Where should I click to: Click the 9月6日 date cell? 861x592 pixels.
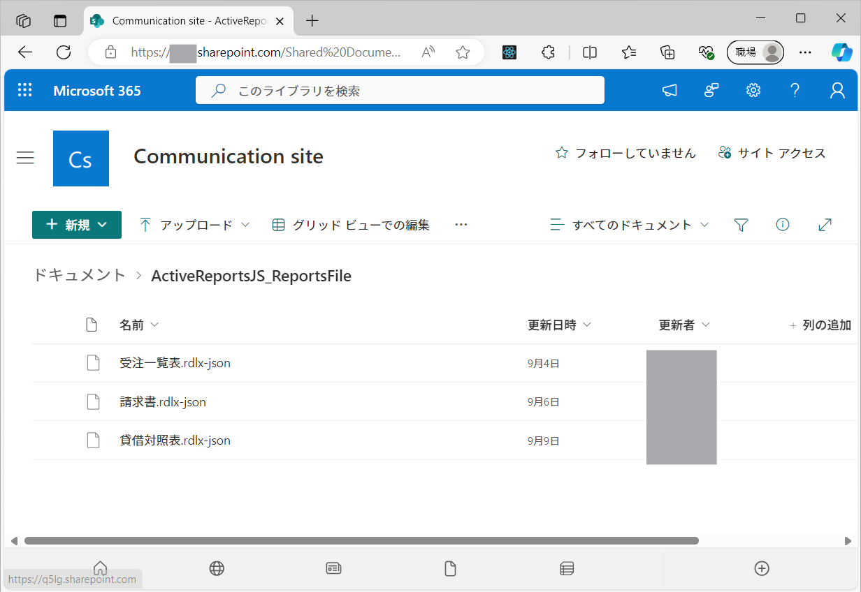543,401
